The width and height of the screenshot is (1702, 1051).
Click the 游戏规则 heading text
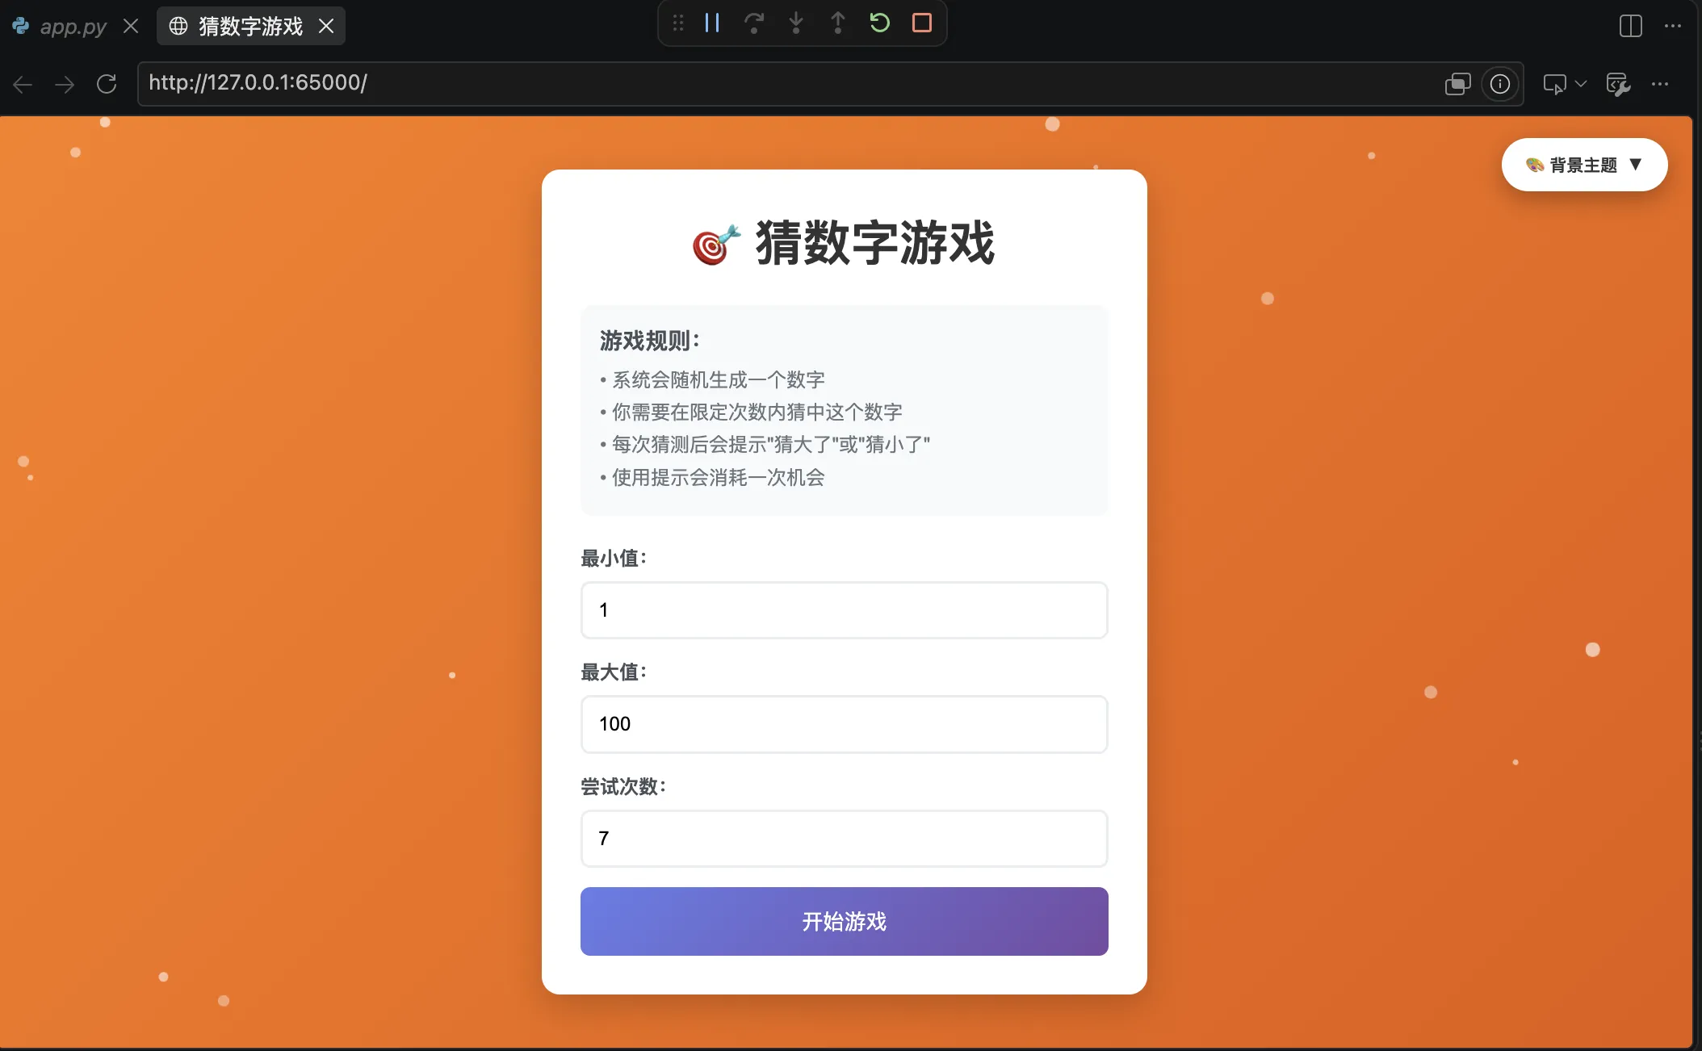[650, 341]
